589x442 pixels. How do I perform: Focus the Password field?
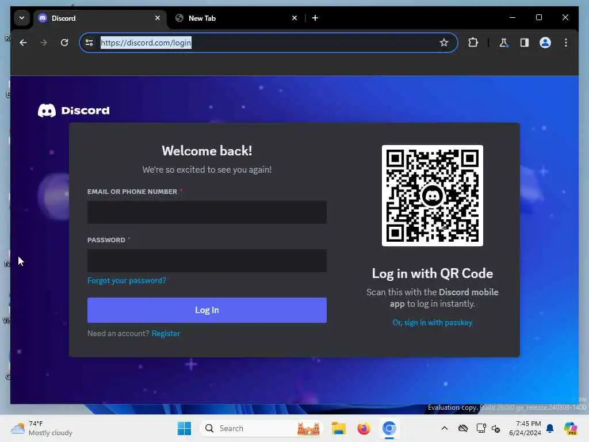[x=207, y=261]
